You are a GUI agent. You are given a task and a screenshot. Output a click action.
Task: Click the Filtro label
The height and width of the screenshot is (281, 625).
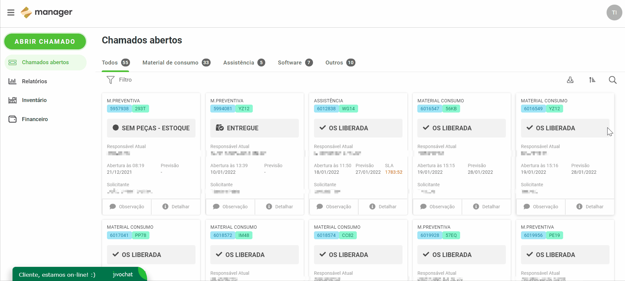pos(125,80)
